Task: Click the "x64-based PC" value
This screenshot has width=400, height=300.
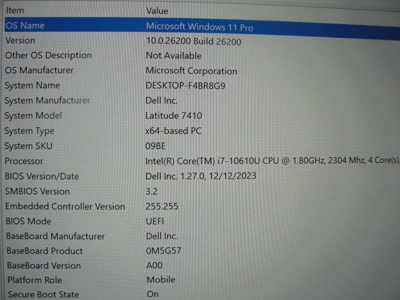Action: (173, 131)
